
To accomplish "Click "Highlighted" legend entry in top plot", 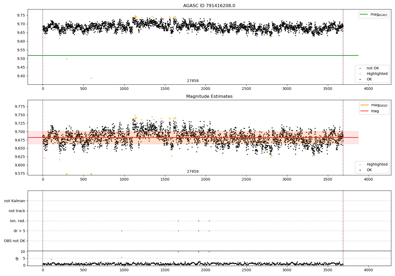I will (x=377, y=74).
